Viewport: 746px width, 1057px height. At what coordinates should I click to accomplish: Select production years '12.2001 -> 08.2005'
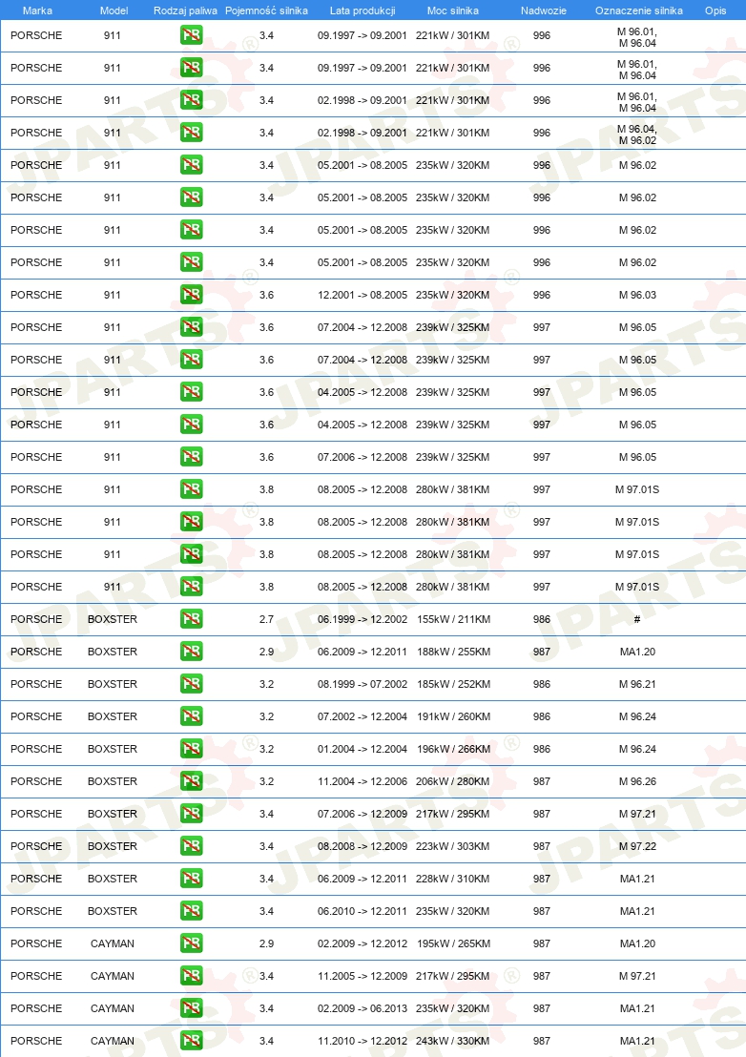pos(363,295)
